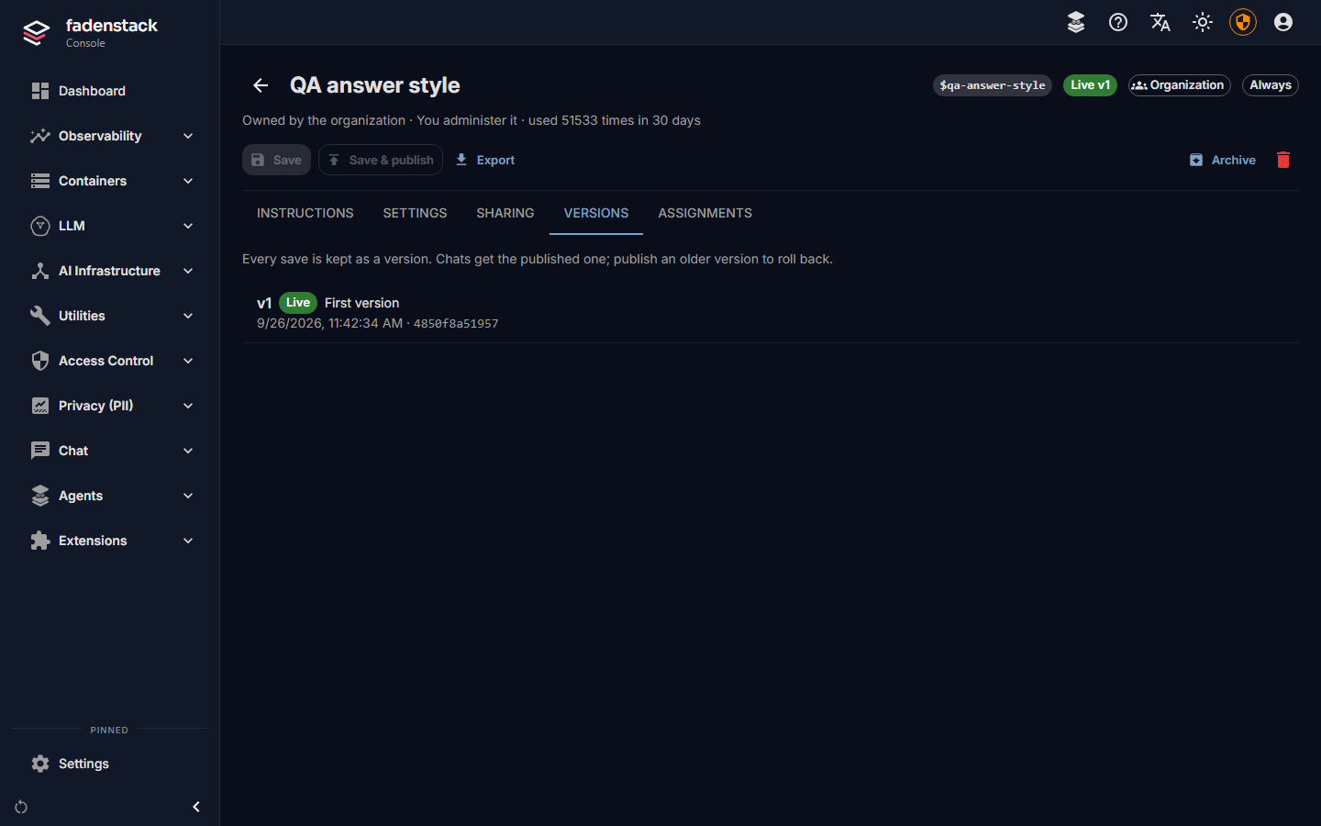1321x826 pixels.
Task: Open the Dashboard grid icon
Action: tap(40, 91)
